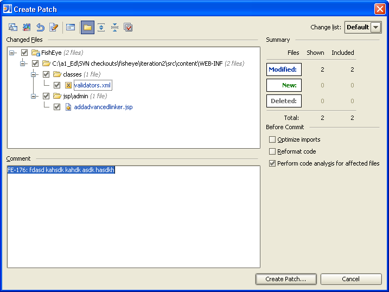Click the blue Rollback arrow icon
Viewport: 389px width, 292px height.
(40, 27)
